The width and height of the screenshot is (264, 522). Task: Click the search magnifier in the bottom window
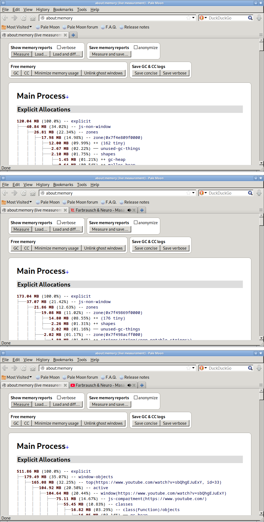[x=250, y=368]
